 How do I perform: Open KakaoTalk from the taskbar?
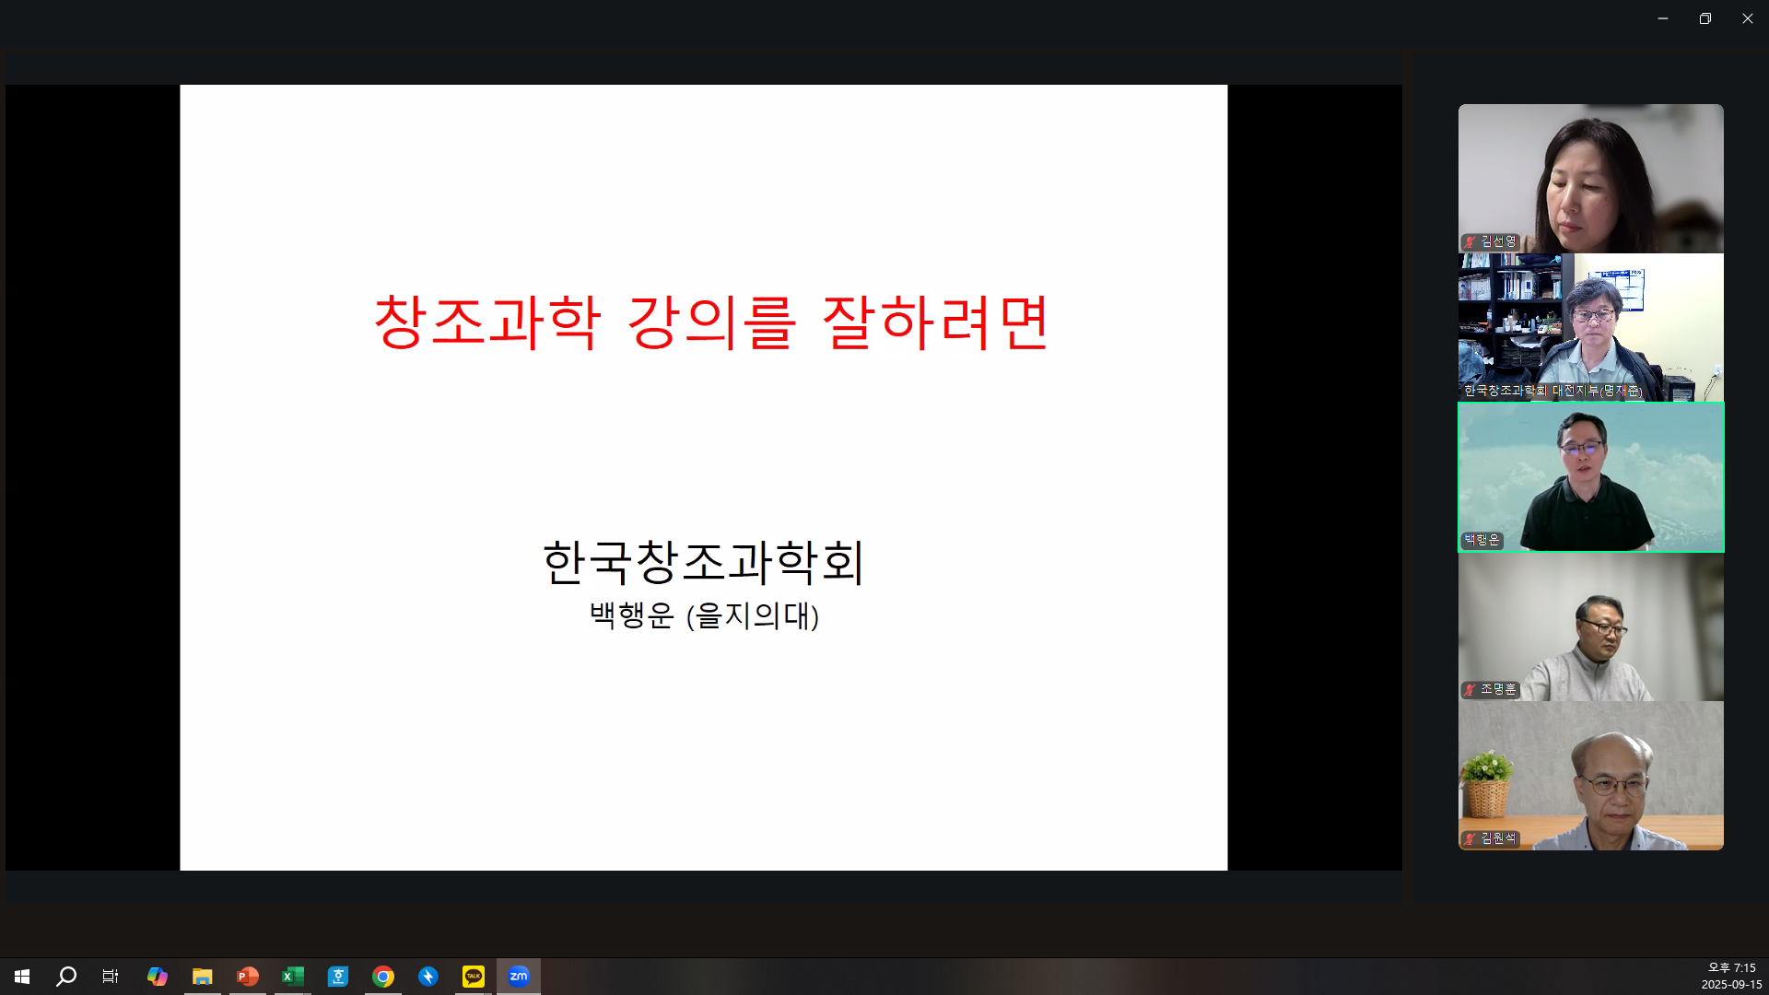click(x=473, y=976)
